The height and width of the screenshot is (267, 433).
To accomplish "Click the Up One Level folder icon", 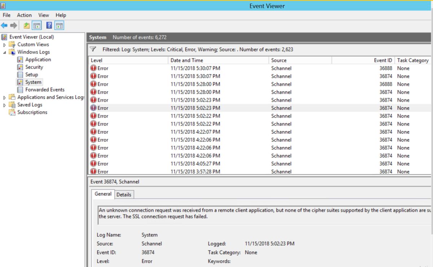I will (27, 26).
